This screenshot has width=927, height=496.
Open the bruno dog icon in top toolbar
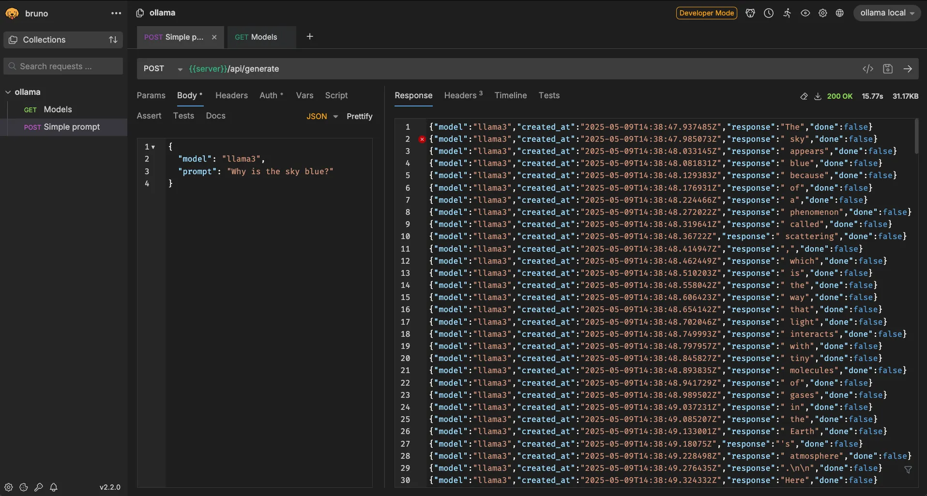(x=750, y=13)
